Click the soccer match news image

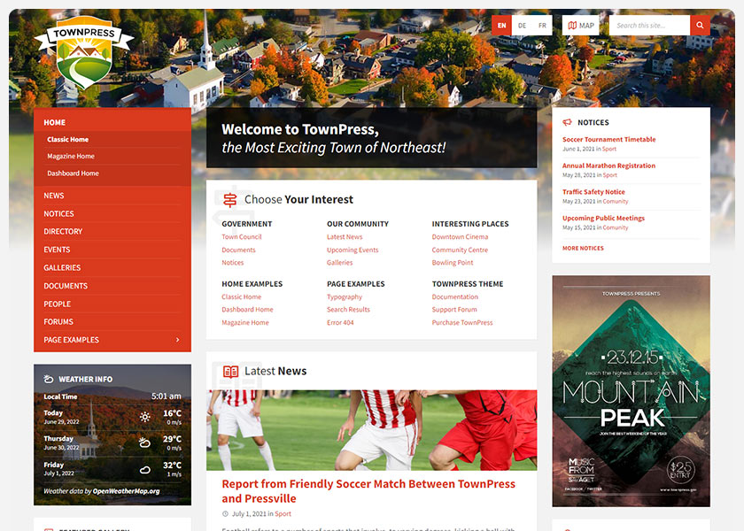(x=371, y=430)
